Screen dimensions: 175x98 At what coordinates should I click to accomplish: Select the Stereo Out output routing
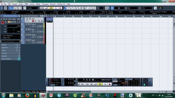11,38
